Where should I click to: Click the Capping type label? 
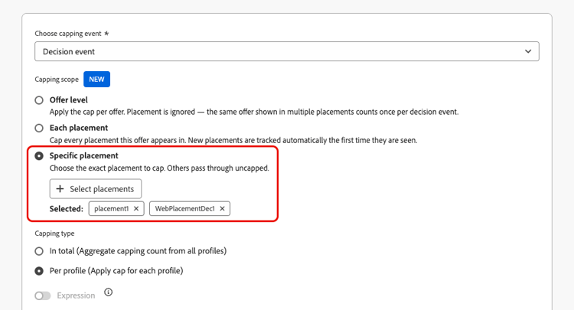tap(54, 233)
